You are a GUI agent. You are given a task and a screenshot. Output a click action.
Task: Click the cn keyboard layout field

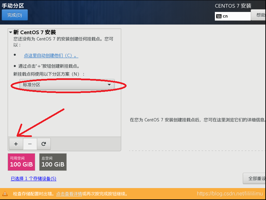pos(232,16)
